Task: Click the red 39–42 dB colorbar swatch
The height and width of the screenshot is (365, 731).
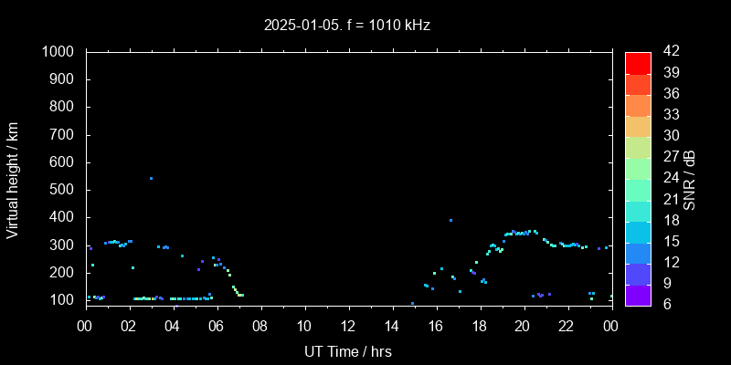Action: (x=638, y=62)
